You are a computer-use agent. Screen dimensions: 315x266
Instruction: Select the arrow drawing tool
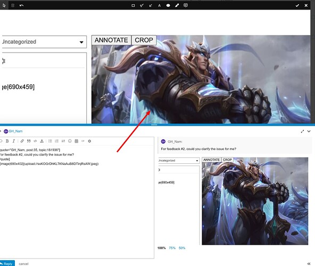(151, 5)
